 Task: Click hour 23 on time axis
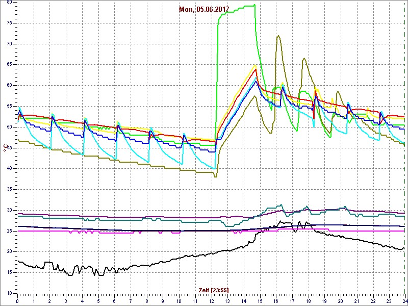pos(389,301)
